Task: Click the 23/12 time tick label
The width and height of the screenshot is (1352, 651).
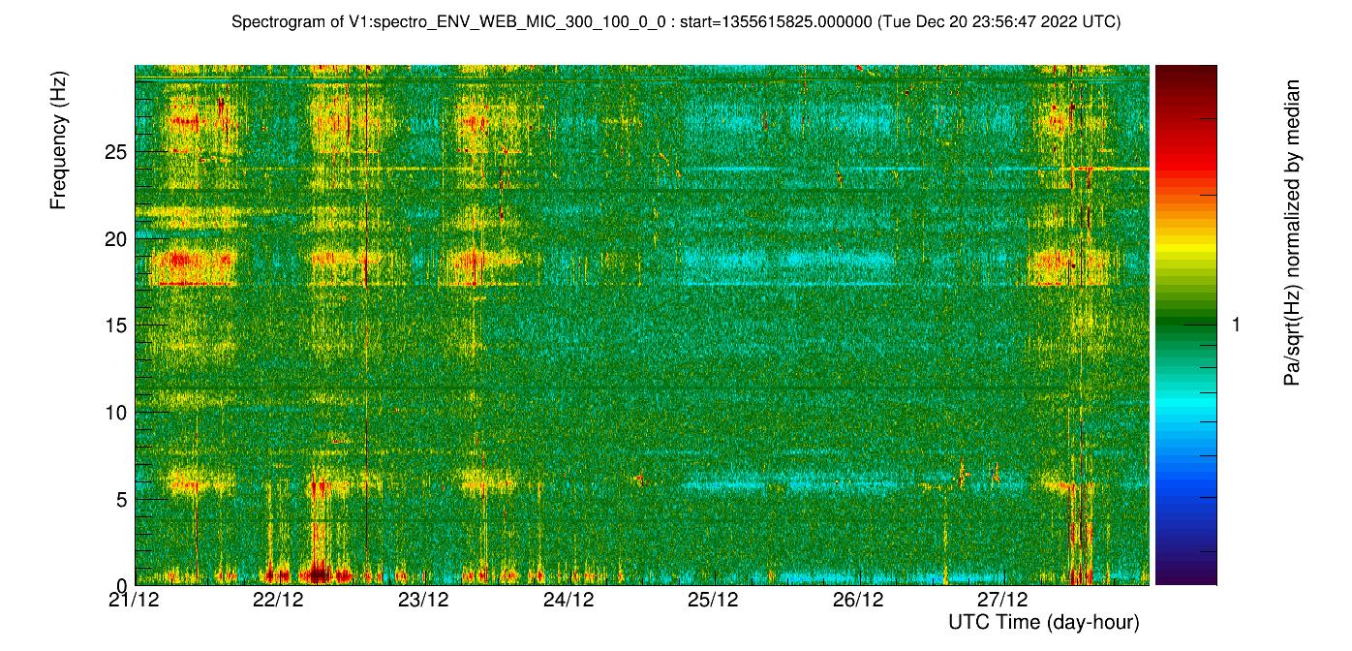Action: pyautogui.click(x=424, y=600)
